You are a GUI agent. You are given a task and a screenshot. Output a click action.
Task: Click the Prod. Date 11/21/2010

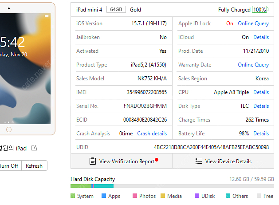coord(256,51)
